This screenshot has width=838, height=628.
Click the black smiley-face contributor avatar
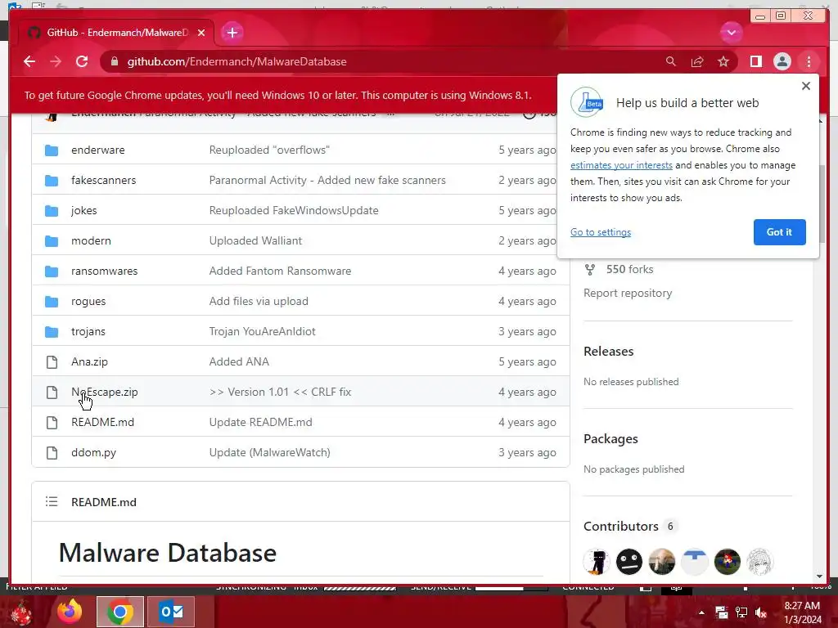click(x=629, y=562)
